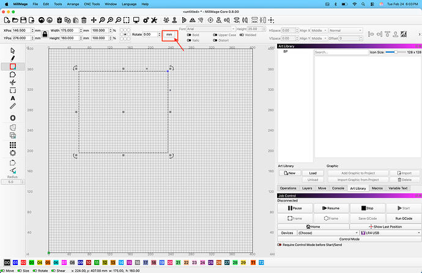Select the Text tool letter A
Viewport: 422px width, 273px height.
point(13,99)
